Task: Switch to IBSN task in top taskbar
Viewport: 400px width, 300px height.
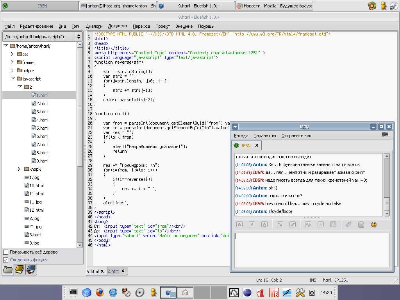Action: pos(40,6)
